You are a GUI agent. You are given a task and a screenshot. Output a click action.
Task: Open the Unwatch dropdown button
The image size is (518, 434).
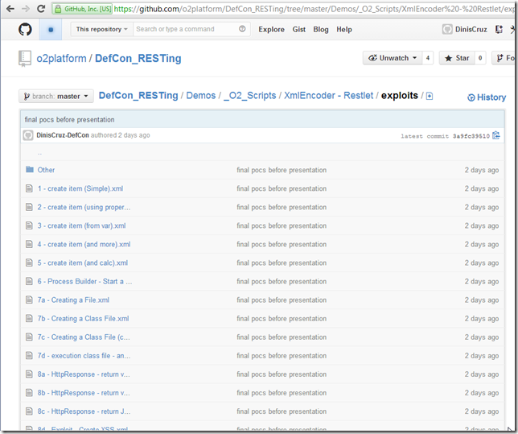point(393,58)
